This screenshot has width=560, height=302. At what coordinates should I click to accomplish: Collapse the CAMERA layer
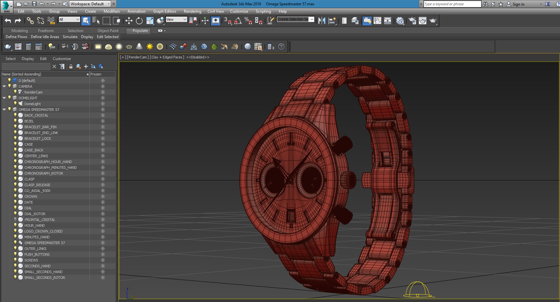click(4, 86)
